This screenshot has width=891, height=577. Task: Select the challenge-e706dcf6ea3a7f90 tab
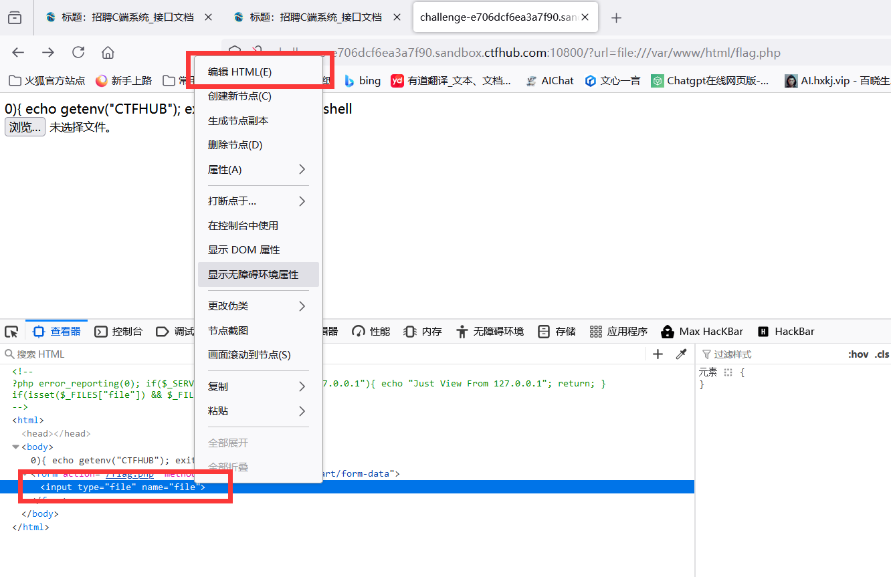(x=506, y=17)
